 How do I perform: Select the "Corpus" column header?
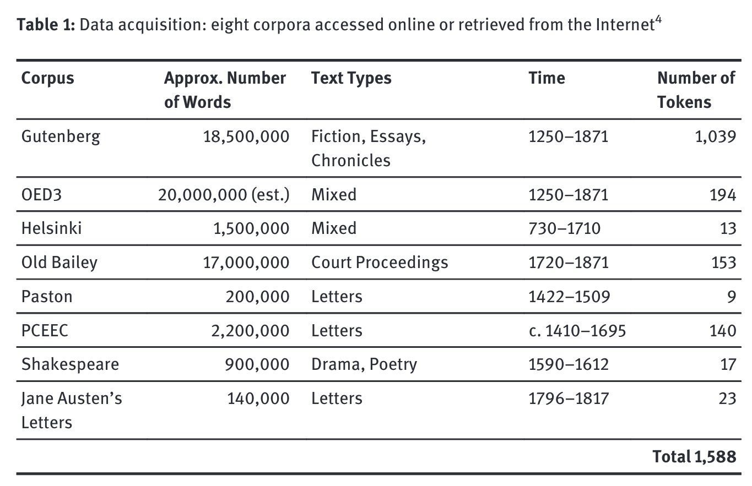click(x=47, y=78)
